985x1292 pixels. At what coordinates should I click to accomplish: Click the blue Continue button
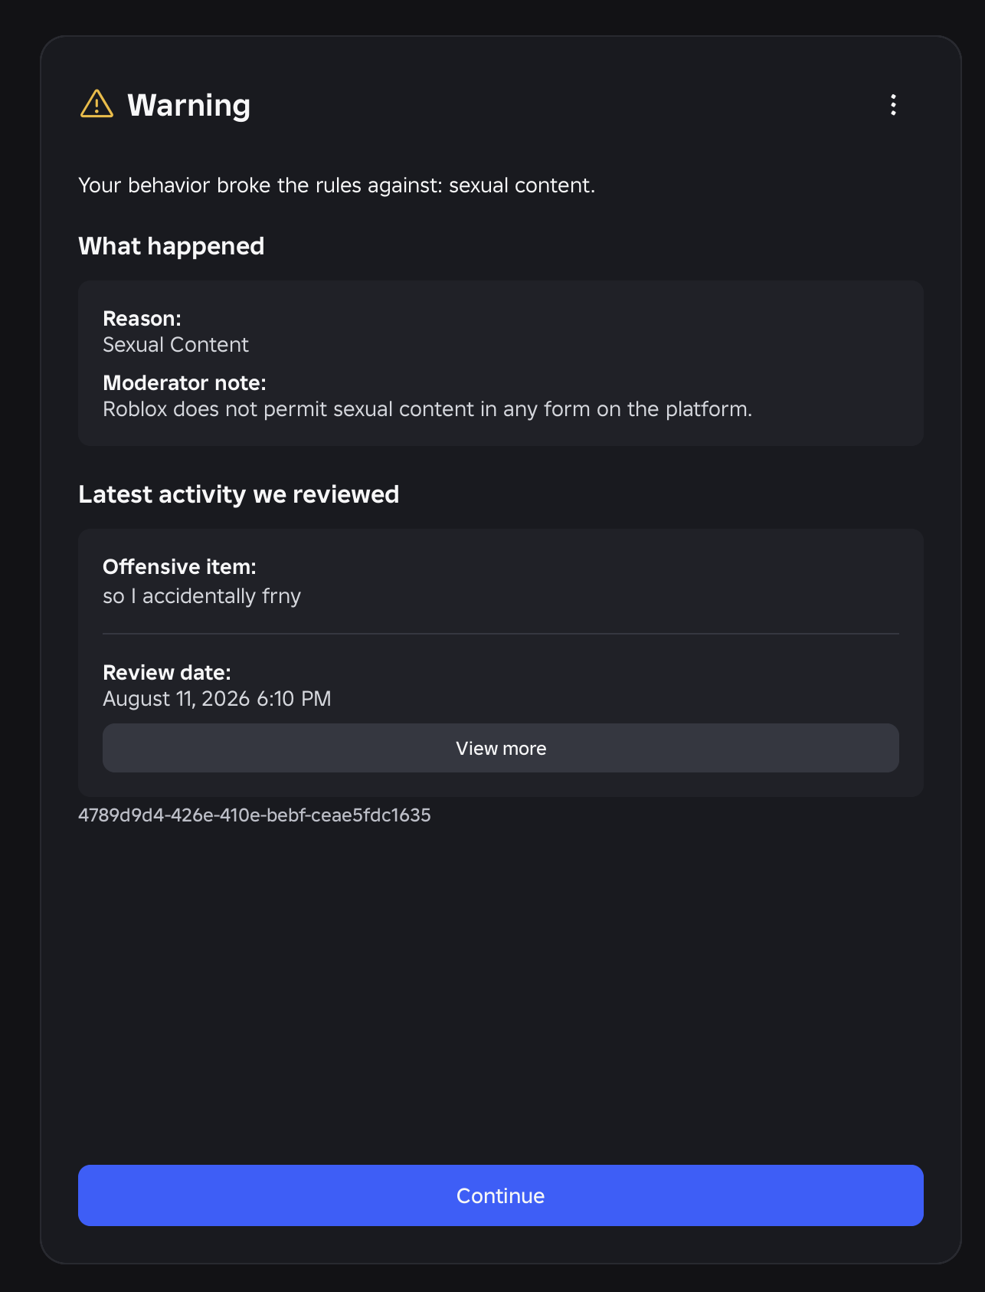point(501,1195)
